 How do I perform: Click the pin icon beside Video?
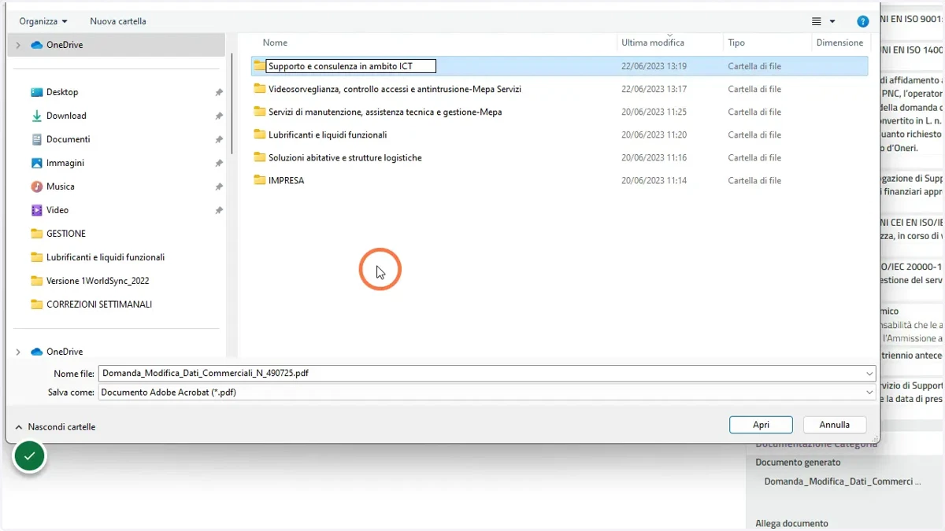point(219,210)
